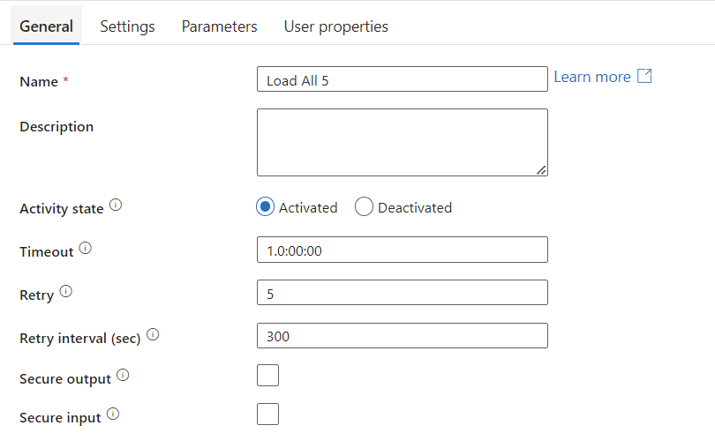
Task: Switch to the Settings tab
Action: coord(127,26)
